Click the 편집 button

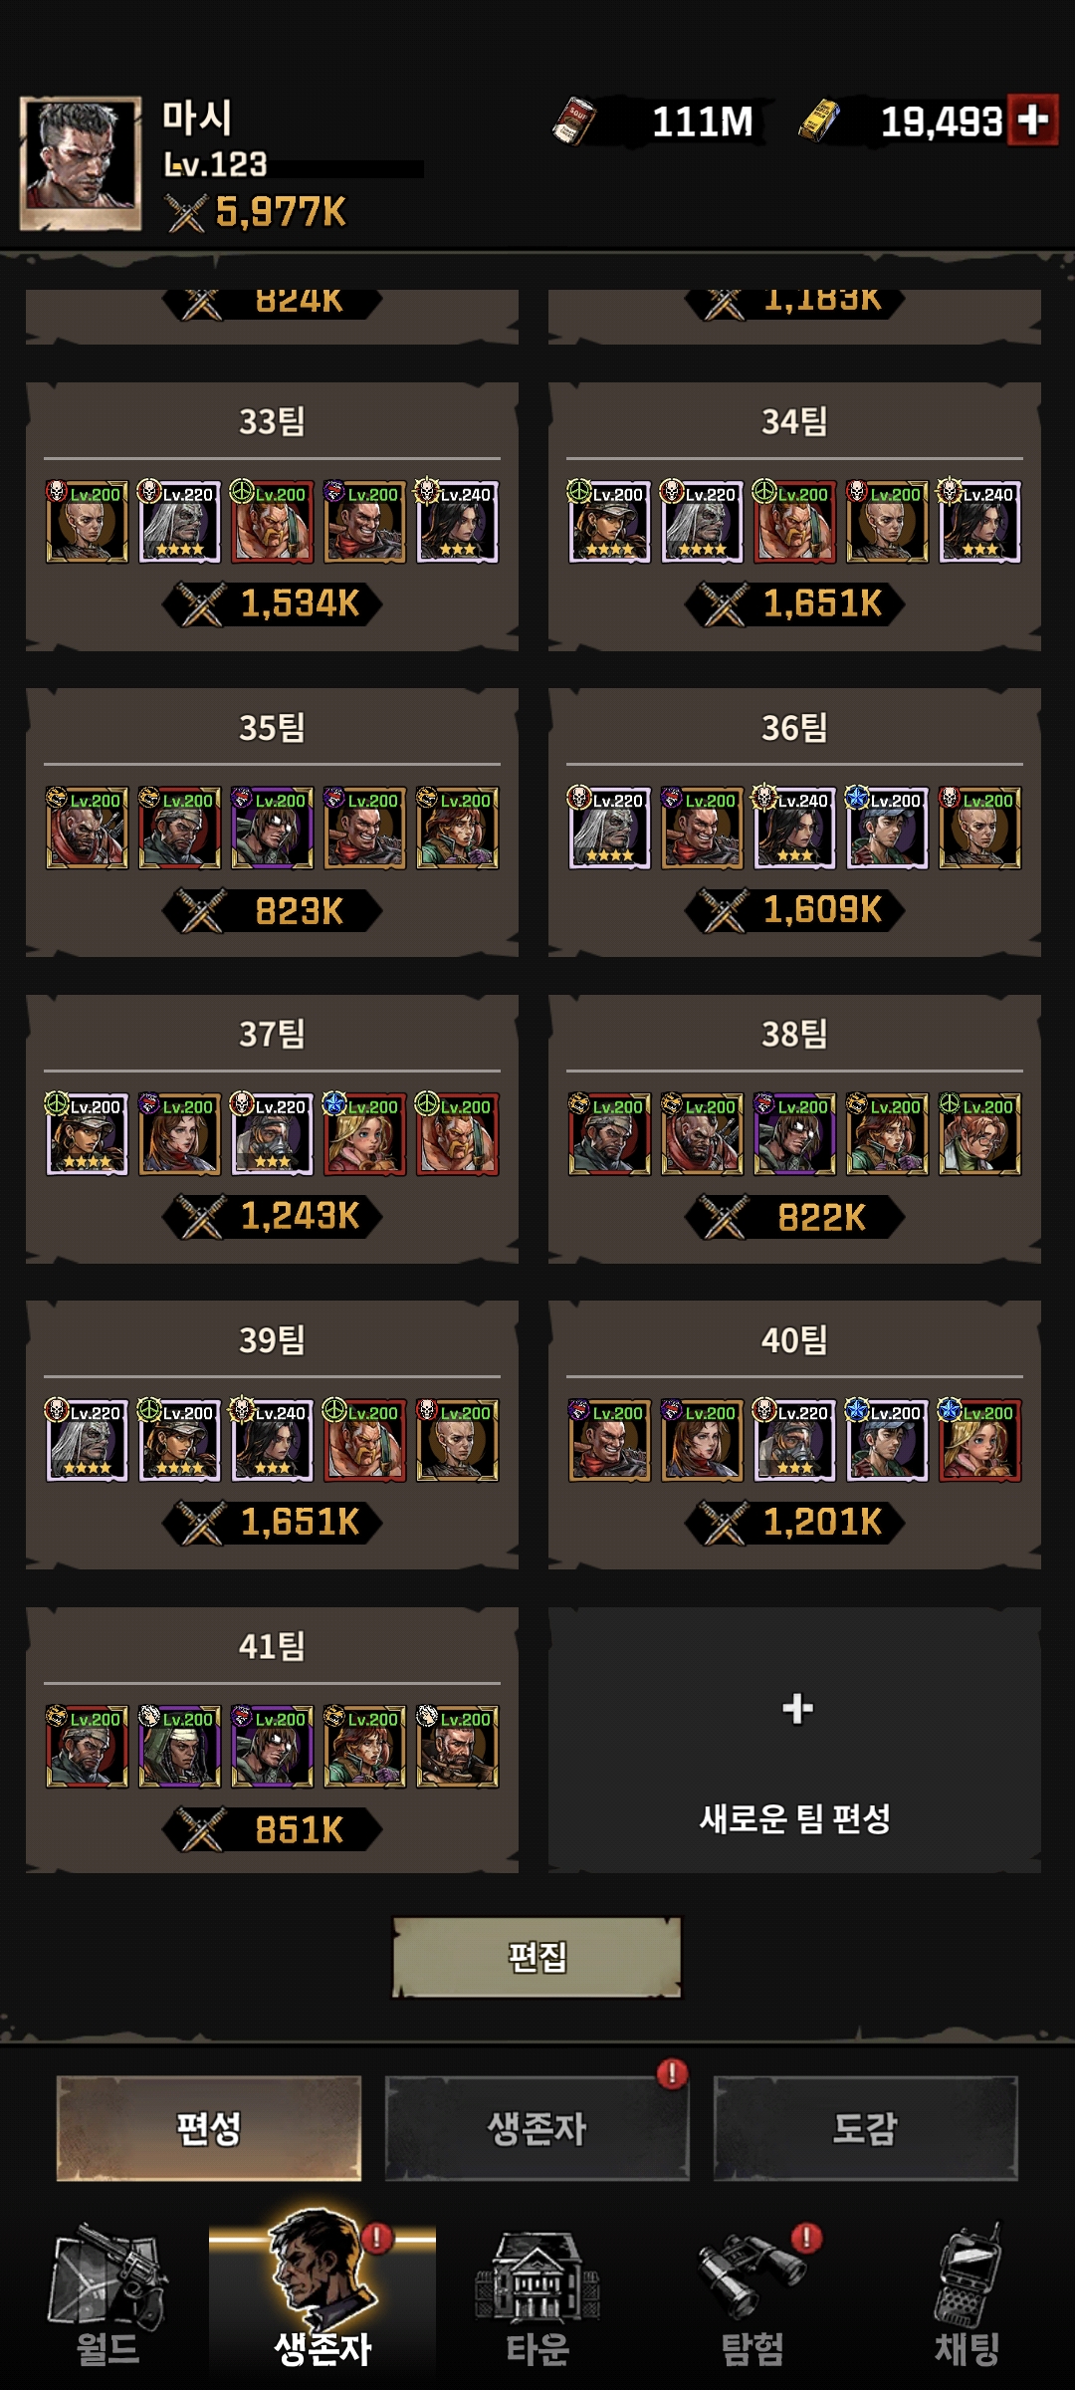537,1957
